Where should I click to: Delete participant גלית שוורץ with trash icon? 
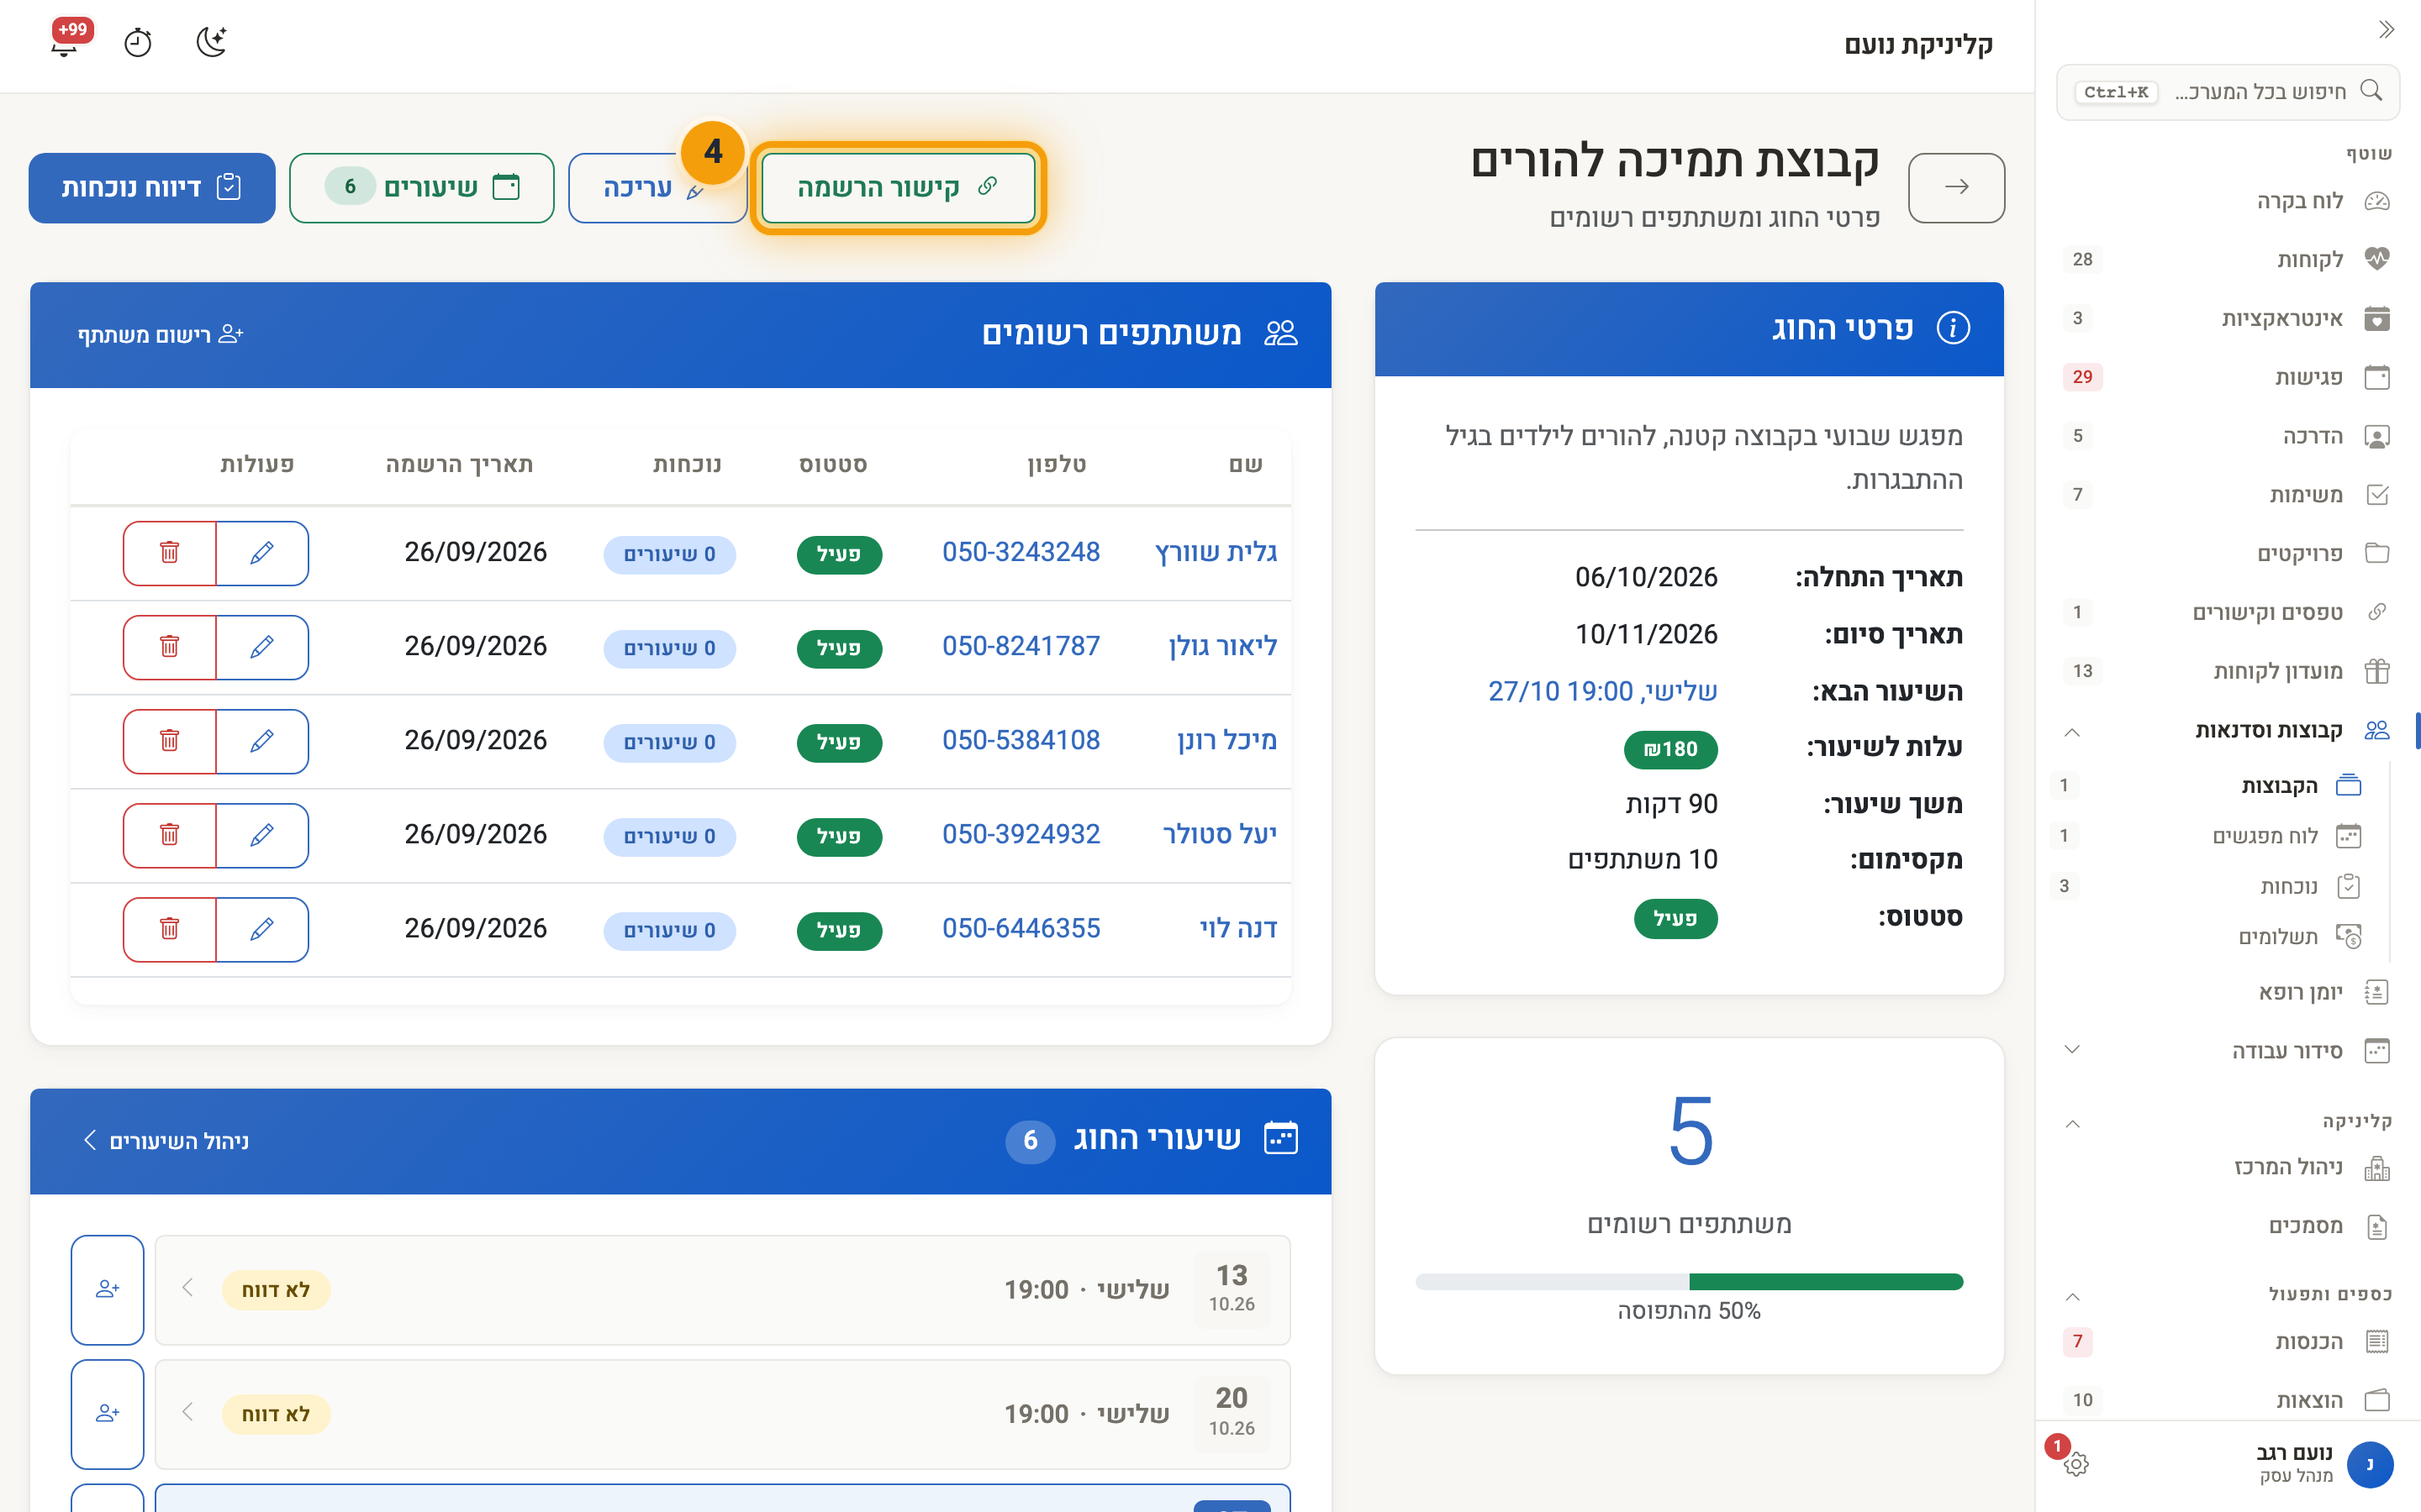click(169, 553)
